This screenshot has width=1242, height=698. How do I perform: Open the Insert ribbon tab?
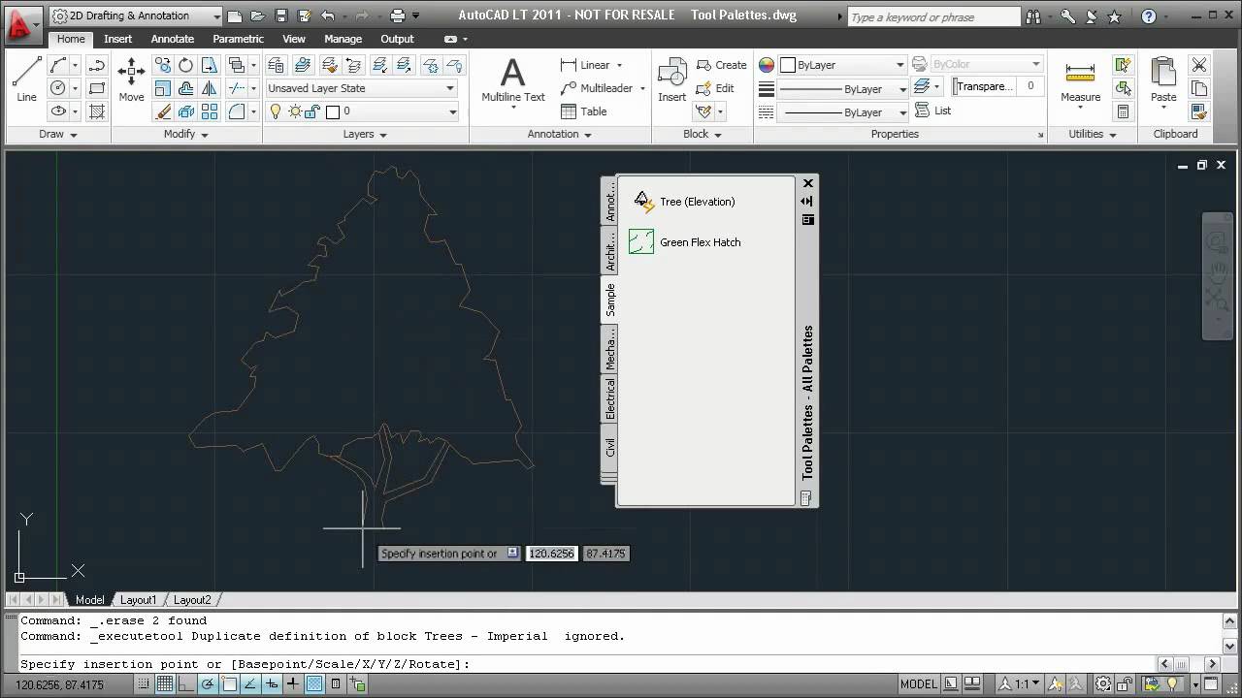[118, 39]
